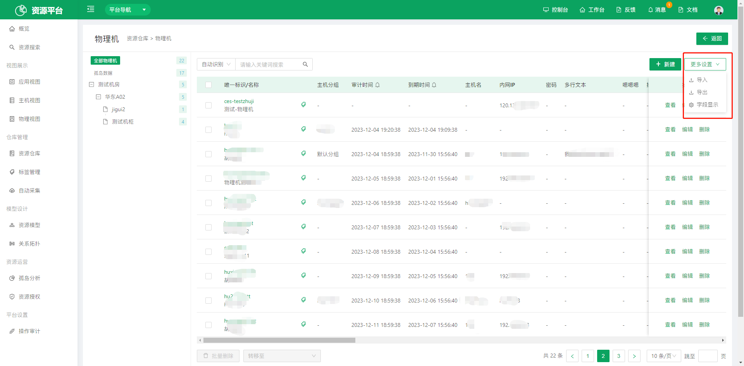Click the user avatar in header
This screenshot has height=366, width=744.
(719, 10)
